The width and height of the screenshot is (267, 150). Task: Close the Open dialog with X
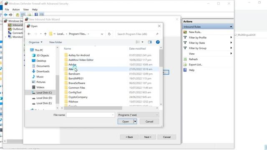click(159, 26)
